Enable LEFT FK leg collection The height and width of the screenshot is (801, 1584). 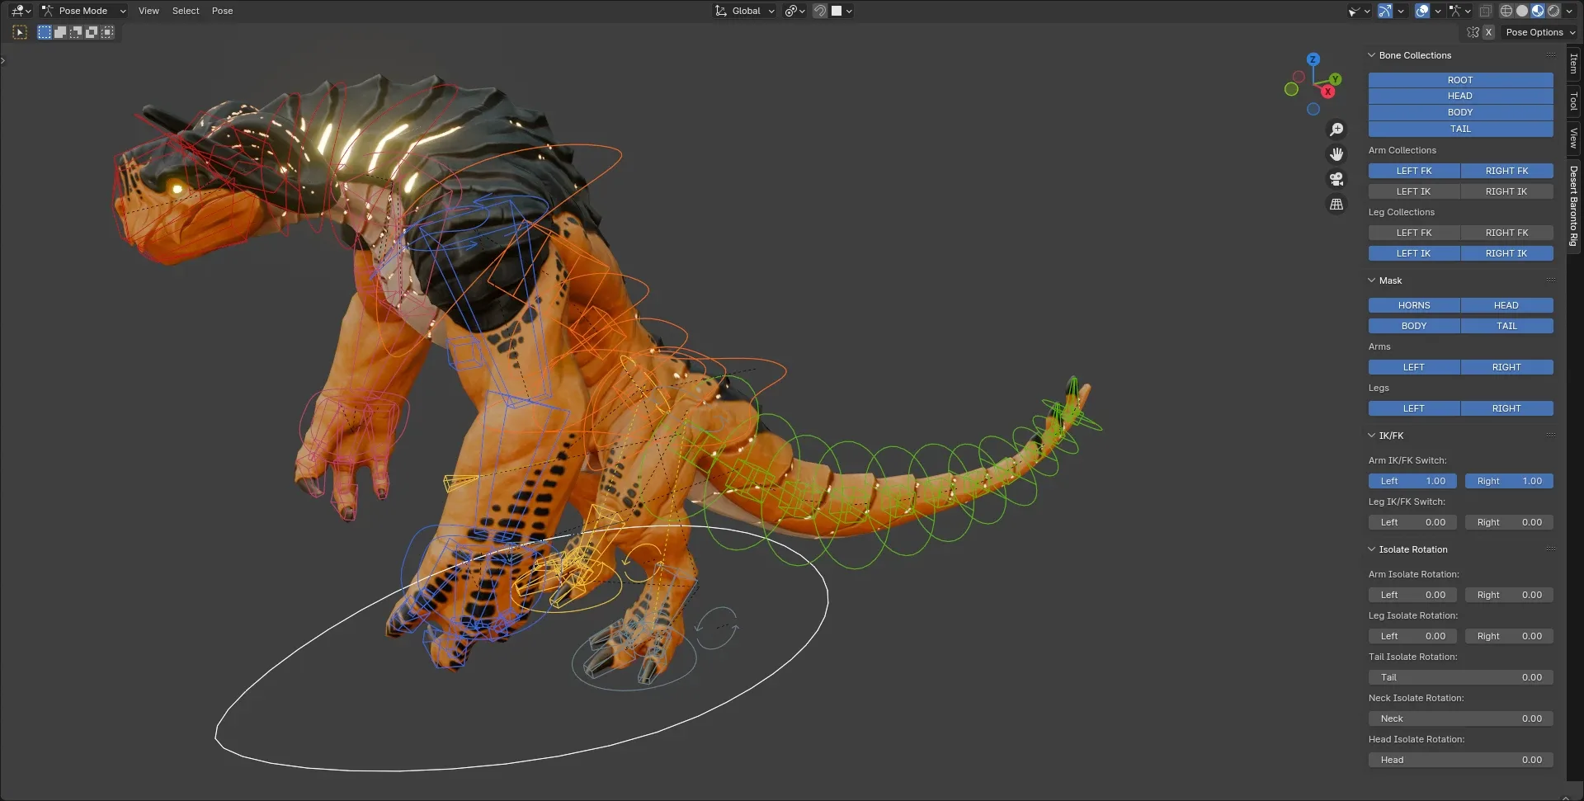coord(1414,233)
